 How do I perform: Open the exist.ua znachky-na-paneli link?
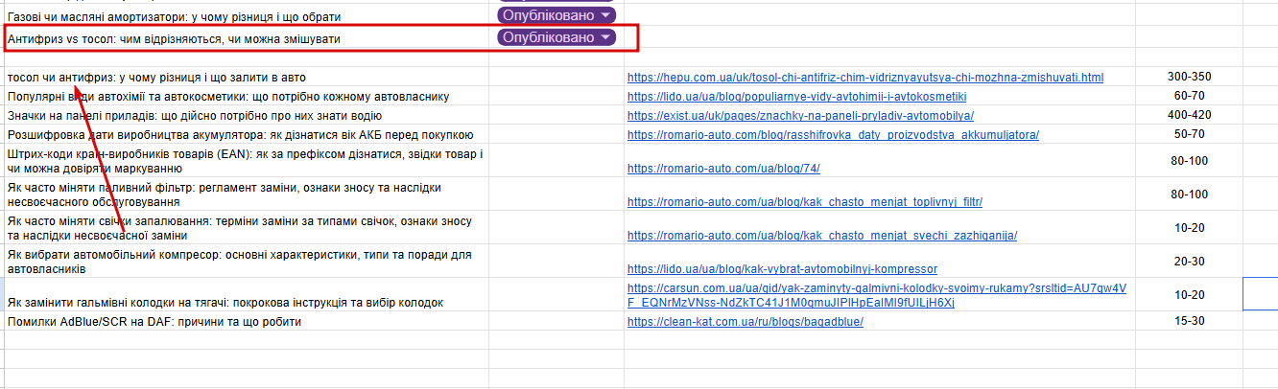(800, 115)
